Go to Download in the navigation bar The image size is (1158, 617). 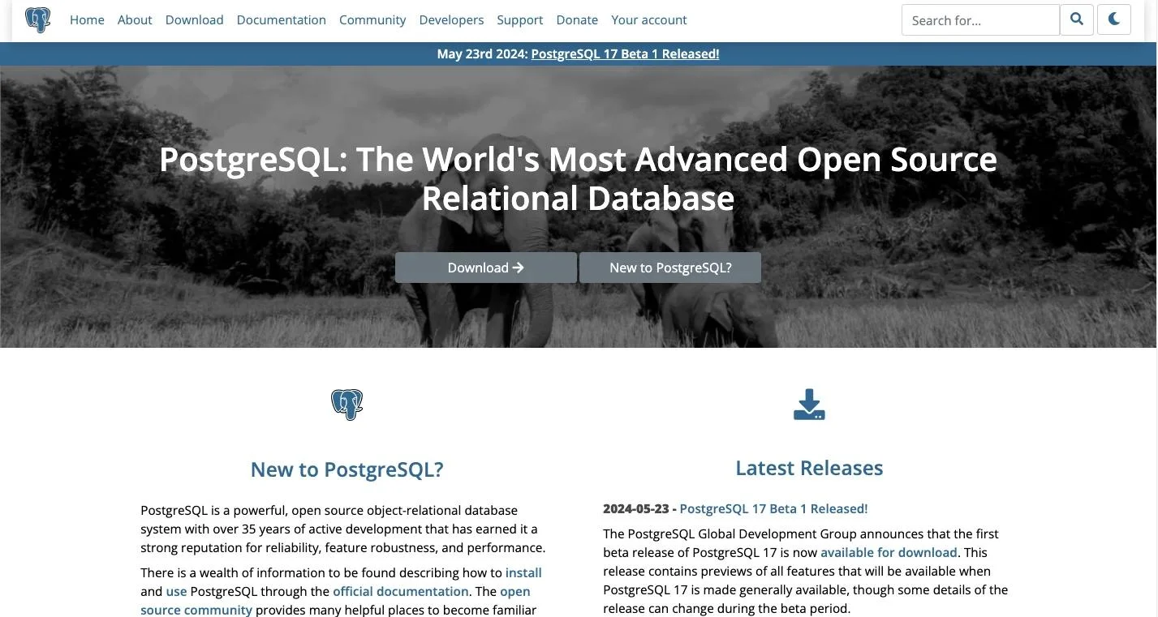pos(194,19)
